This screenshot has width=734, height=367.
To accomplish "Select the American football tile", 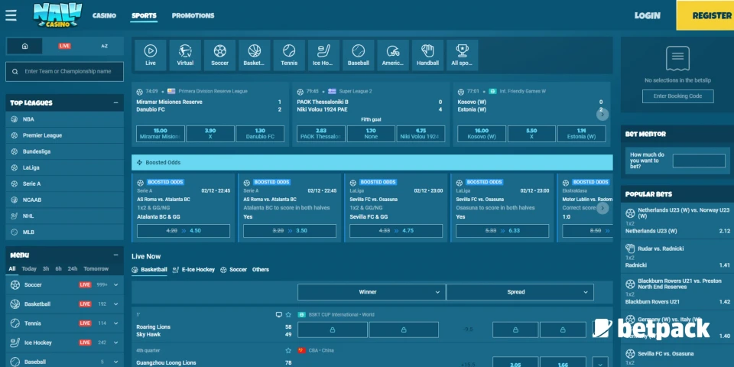I will [x=393, y=55].
